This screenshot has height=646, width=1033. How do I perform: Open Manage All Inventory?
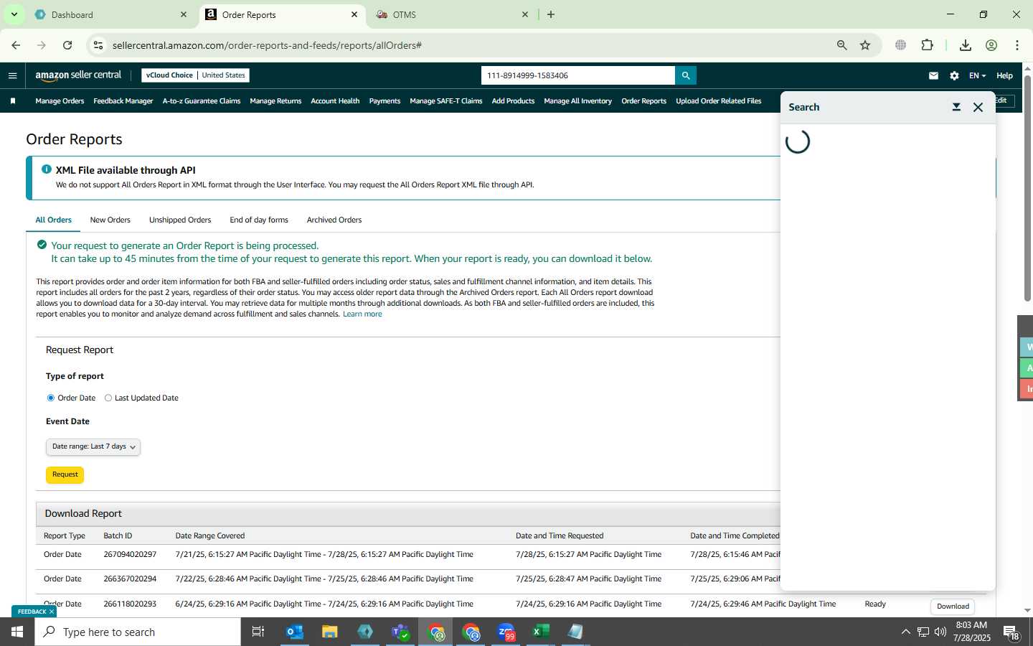coord(577,101)
